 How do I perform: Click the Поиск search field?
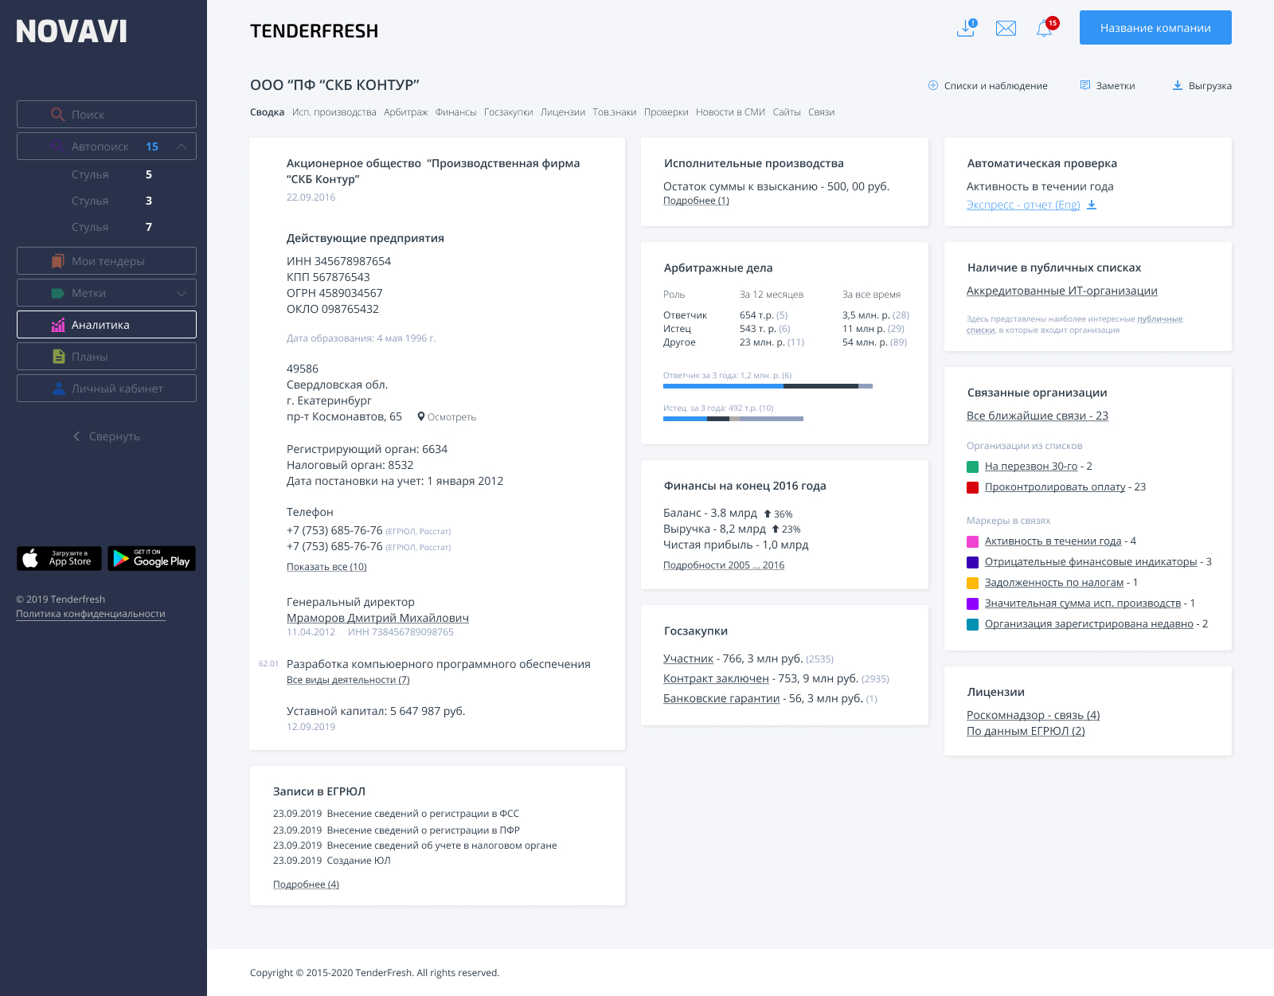pos(107,115)
